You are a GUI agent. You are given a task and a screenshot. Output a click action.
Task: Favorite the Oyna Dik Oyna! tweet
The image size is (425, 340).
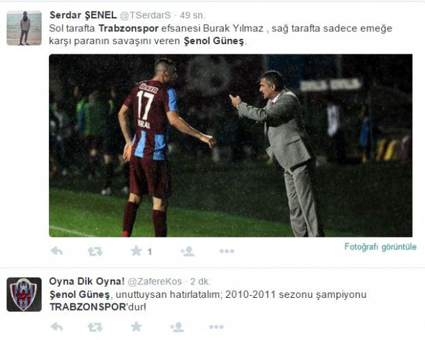tap(136, 326)
